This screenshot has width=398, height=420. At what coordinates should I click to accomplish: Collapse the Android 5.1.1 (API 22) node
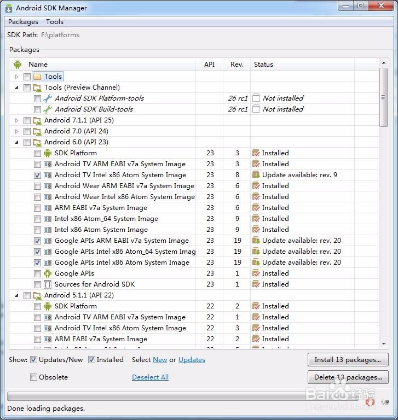(16, 295)
